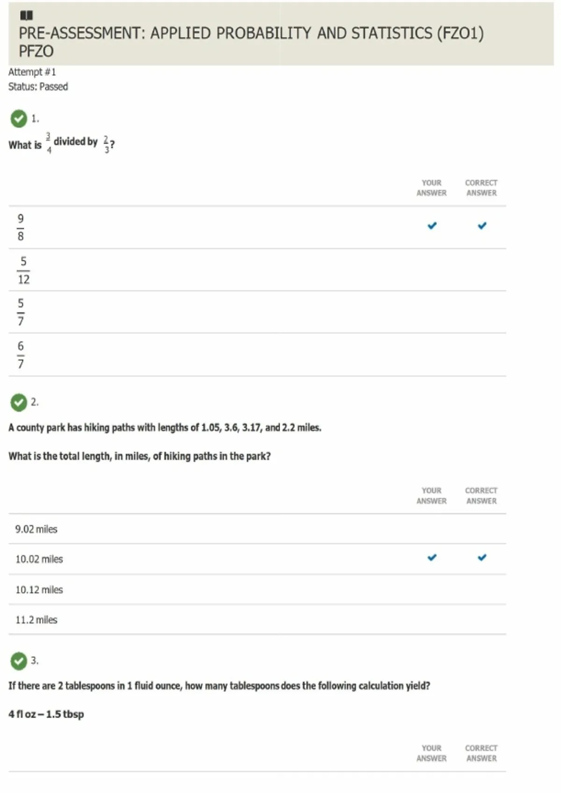Click the Status: Passed text

point(38,87)
